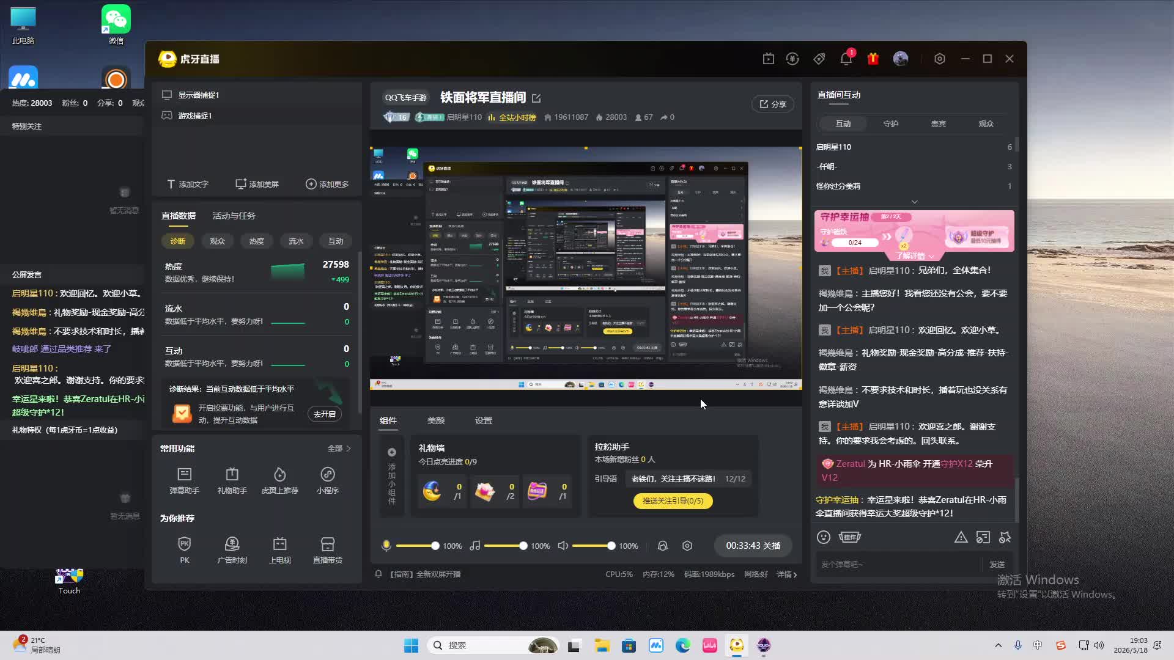The width and height of the screenshot is (1174, 660).
Task: Open the 弹幕助手 tool
Action: (184, 480)
